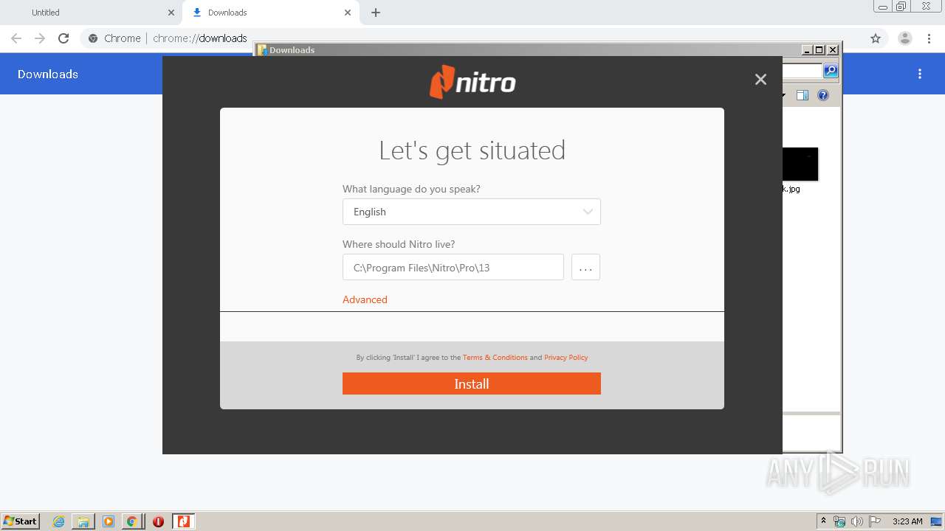Launch Internet Explorer from taskbar
The width and height of the screenshot is (945, 531).
[58, 521]
